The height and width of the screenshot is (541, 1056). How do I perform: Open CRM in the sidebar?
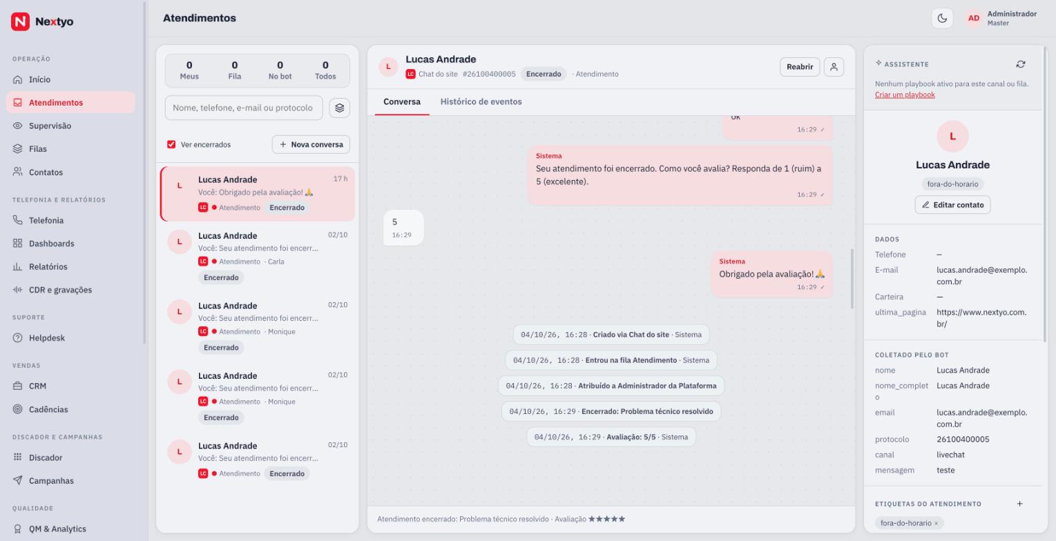(71, 386)
